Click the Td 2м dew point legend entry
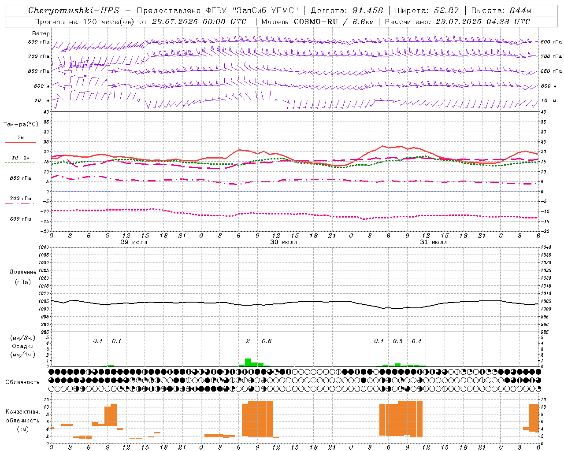Image resolution: width=564 pixels, height=451 pixels. pos(21,158)
